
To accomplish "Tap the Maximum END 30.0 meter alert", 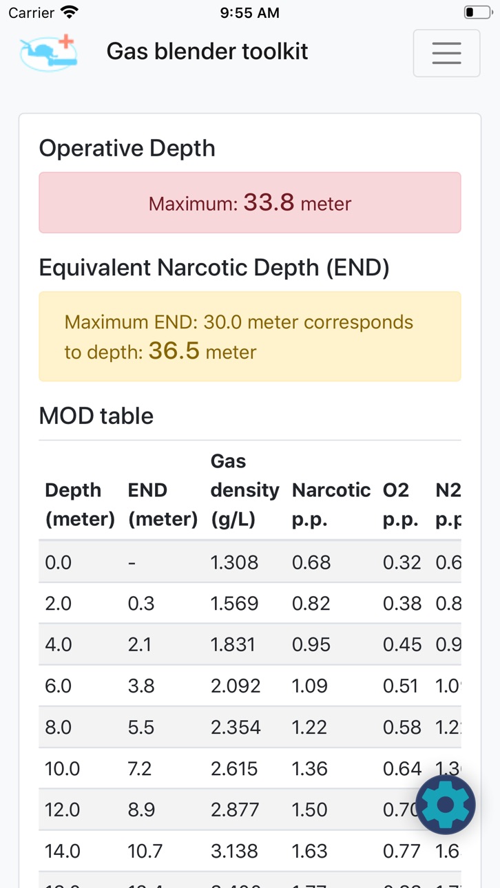I will coord(250,337).
